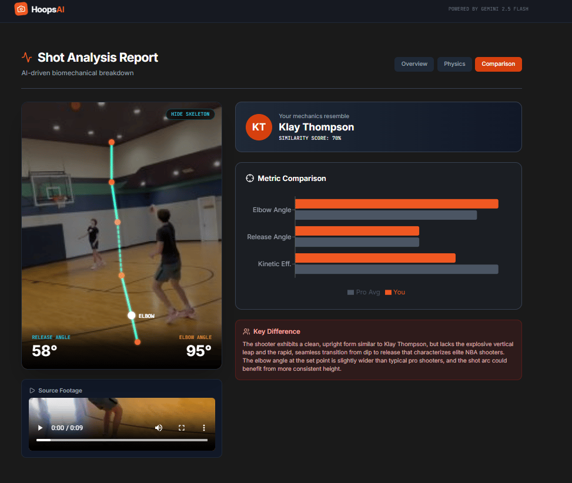This screenshot has height=483, width=572.
Task: Click the crosshair icon beside Metric Comparison
Action: pos(250,178)
